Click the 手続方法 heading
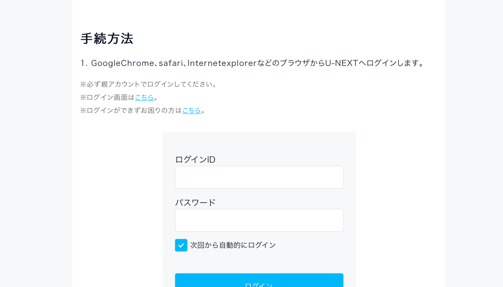 pos(107,38)
